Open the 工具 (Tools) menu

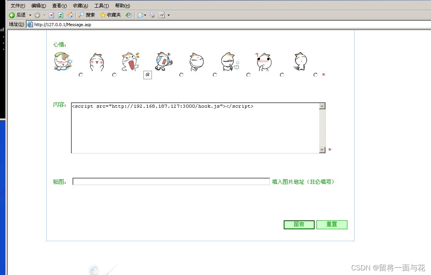(x=101, y=5)
